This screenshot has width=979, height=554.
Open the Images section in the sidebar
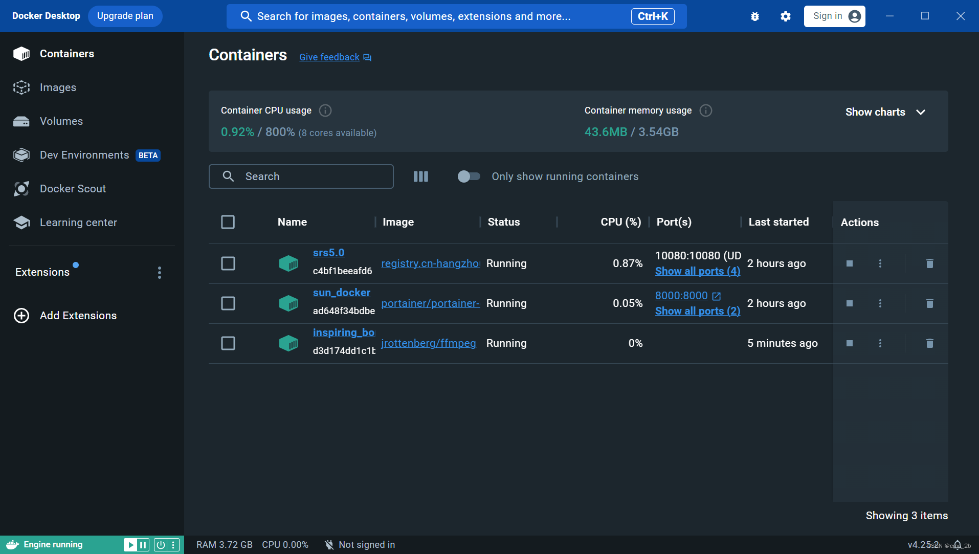[57, 87]
